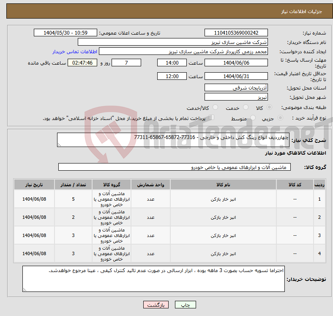The height and width of the screenshot is (316, 333).
Task: Click the remaining time field 02:47:46
Action: tap(82, 63)
